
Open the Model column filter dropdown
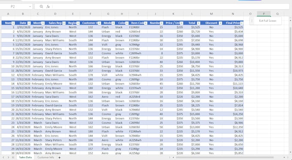pyautogui.click(x=113, y=23)
